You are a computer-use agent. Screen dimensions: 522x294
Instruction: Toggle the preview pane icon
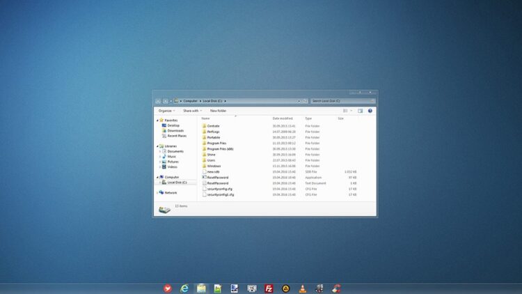(360, 111)
